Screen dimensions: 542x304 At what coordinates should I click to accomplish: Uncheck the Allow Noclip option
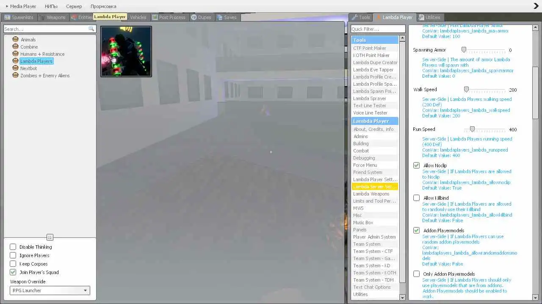pyautogui.click(x=417, y=166)
